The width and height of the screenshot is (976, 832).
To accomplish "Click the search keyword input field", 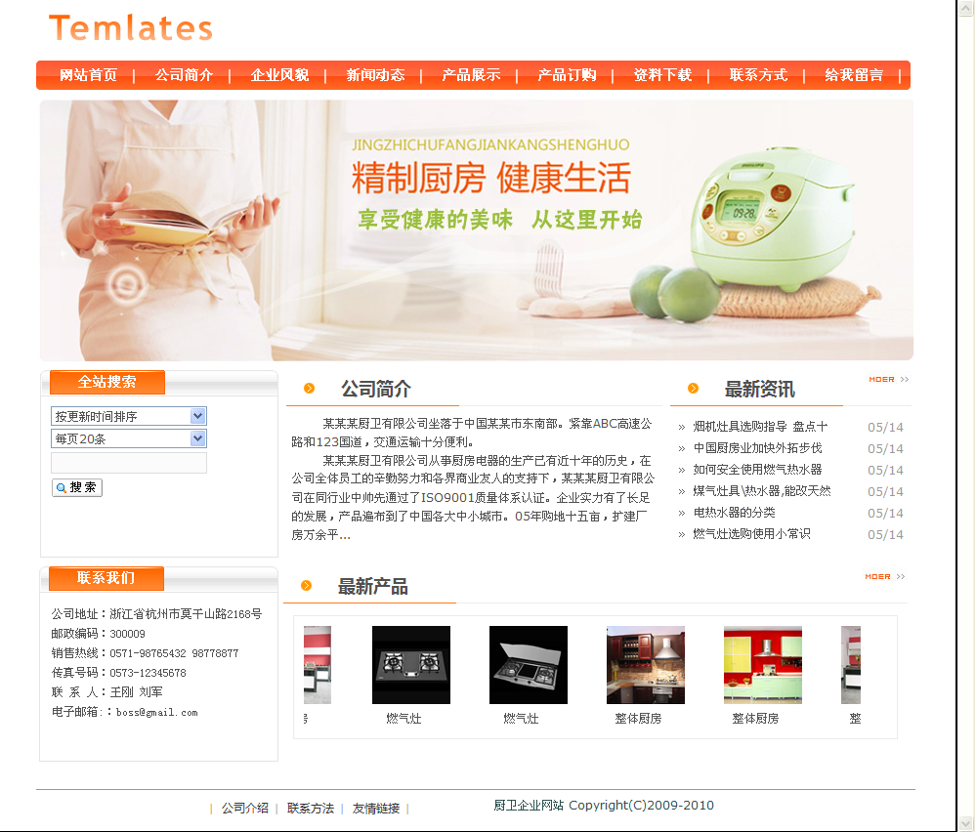I will pos(128,463).
